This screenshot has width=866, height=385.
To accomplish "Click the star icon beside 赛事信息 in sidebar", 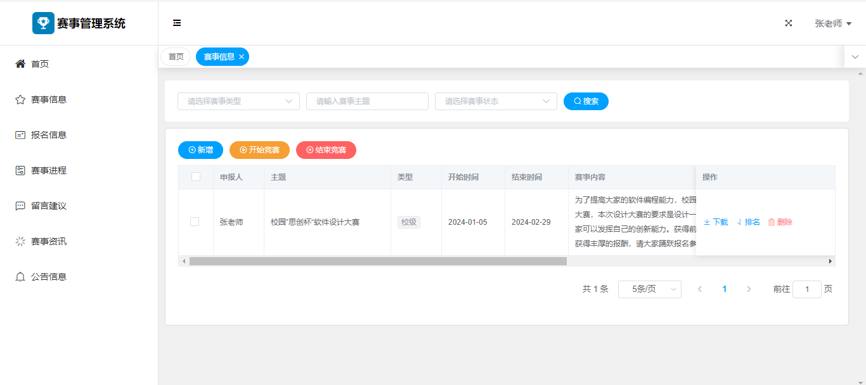I will [20, 99].
